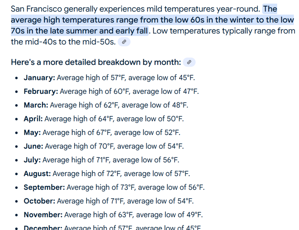This screenshot has width=299, height=230.
Task: Click the bold "May:" label
Action: click(x=32, y=132)
